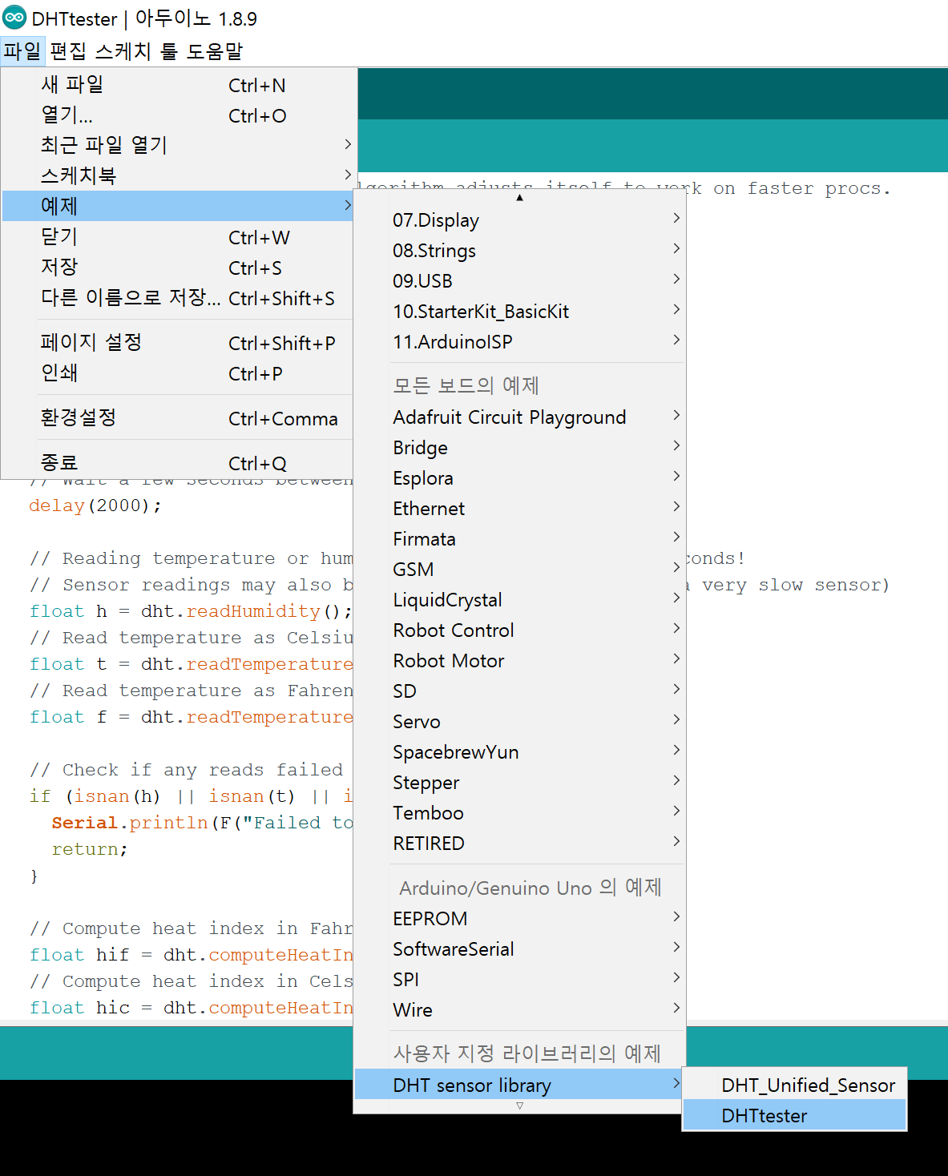The width and height of the screenshot is (948, 1176).
Task: Open LiquidCrystal examples submenu
Action: coord(519,599)
